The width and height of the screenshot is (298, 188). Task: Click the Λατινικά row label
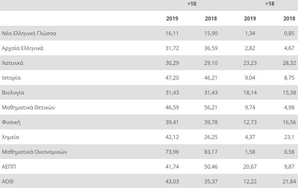13,63
